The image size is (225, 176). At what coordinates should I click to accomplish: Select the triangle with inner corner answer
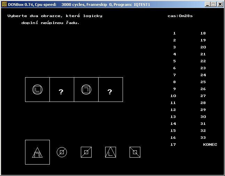(37, 152)
